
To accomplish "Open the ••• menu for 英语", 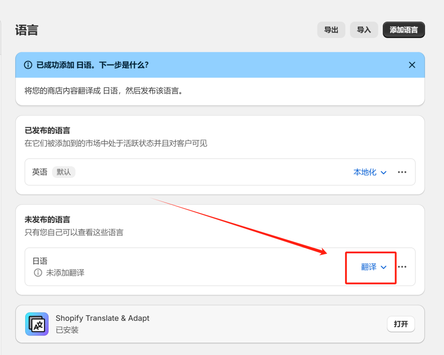I will pos(402,172).
